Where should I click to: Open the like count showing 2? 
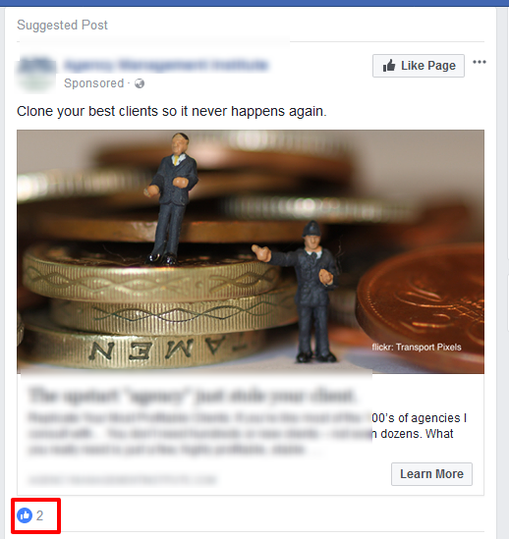coord(40,515)
